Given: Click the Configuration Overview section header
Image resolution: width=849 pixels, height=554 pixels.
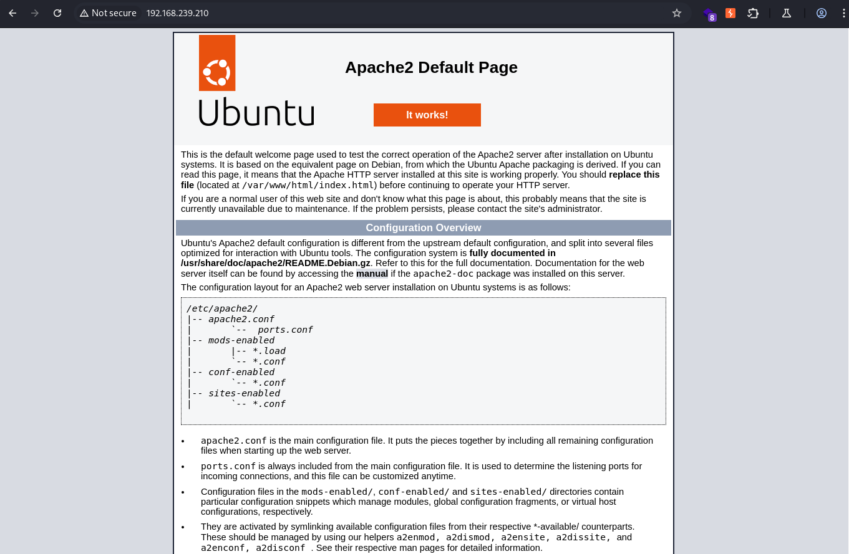Looking at the screenshot, I should point(424,227).
